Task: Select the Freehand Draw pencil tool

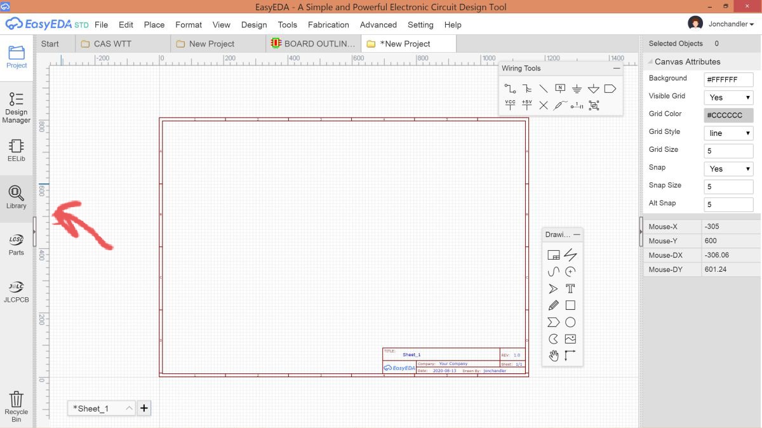Action: pos(554,305)
